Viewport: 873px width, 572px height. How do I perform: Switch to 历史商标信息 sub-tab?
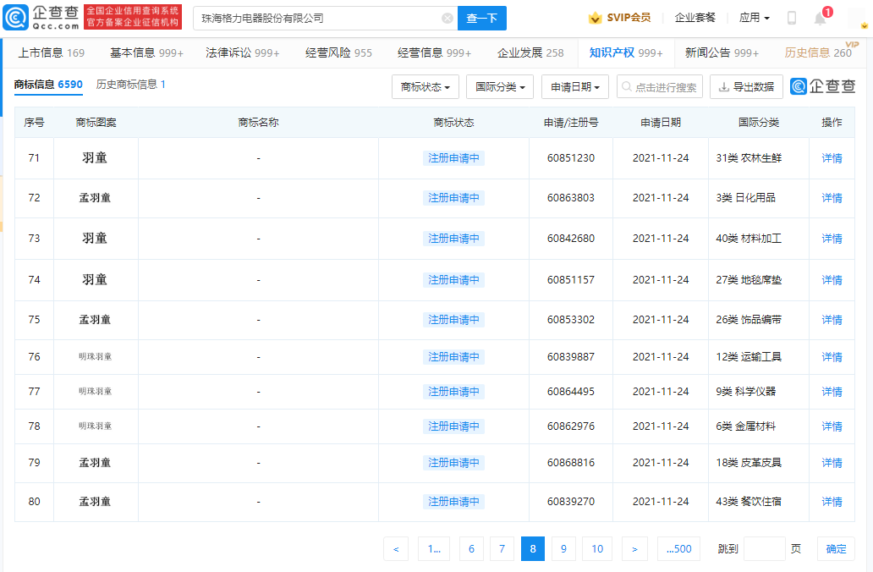click(x=130, y=85)
